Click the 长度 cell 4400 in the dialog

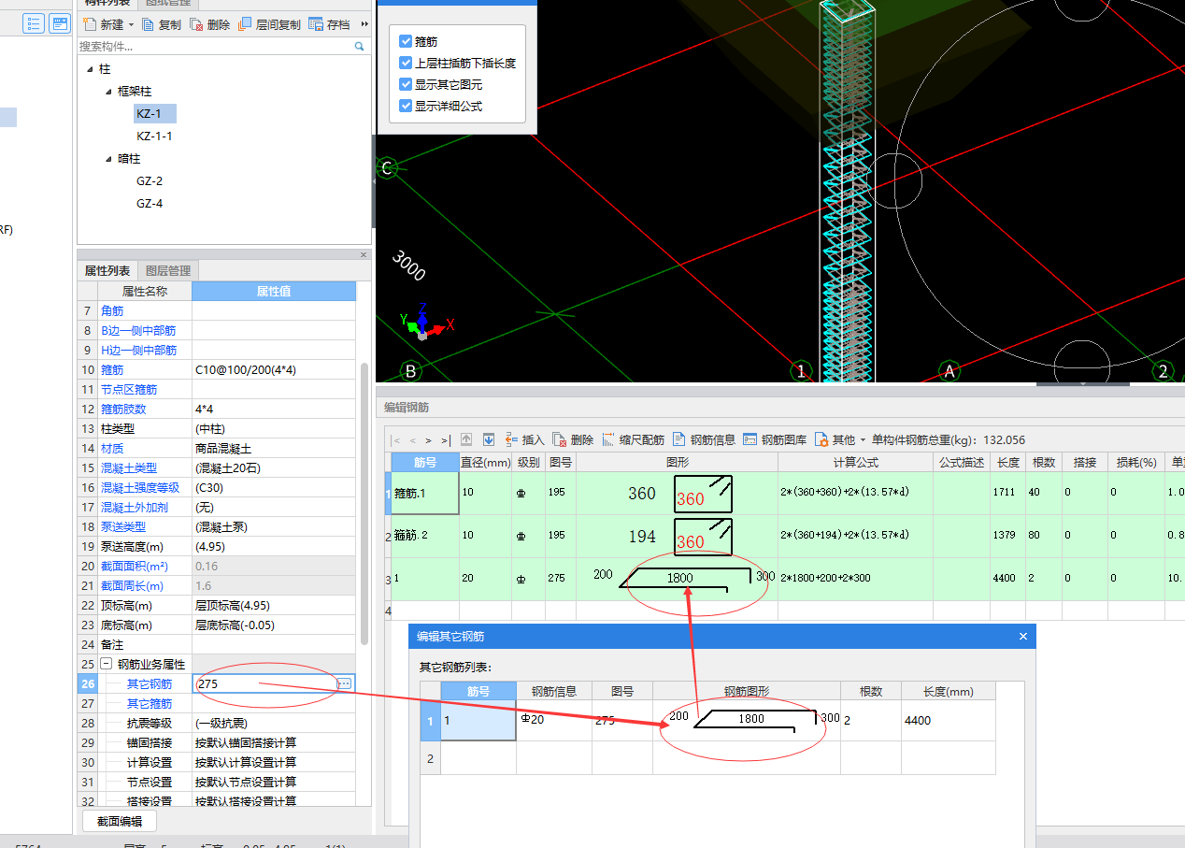[948, 720]
